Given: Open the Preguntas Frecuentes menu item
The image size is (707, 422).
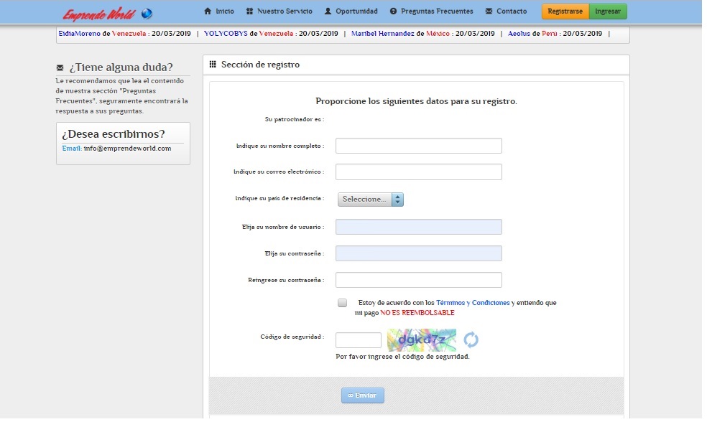Looking at the screenshot, I should (x=436, y=11).
